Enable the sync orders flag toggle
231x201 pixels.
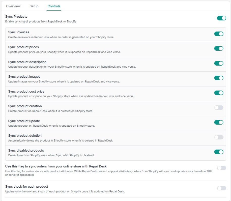tap(221, 168)
